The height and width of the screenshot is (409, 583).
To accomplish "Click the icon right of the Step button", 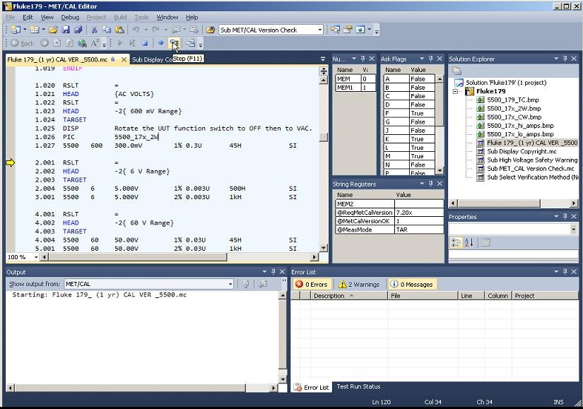I will (190, 44).
